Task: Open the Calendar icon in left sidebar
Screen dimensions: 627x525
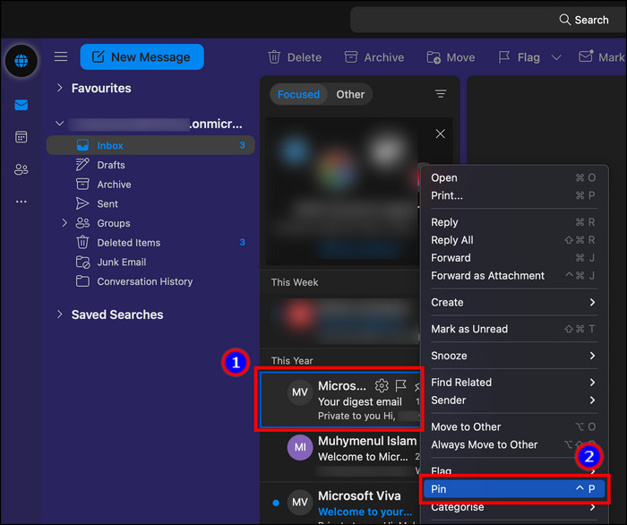Action: click(21, 137)
